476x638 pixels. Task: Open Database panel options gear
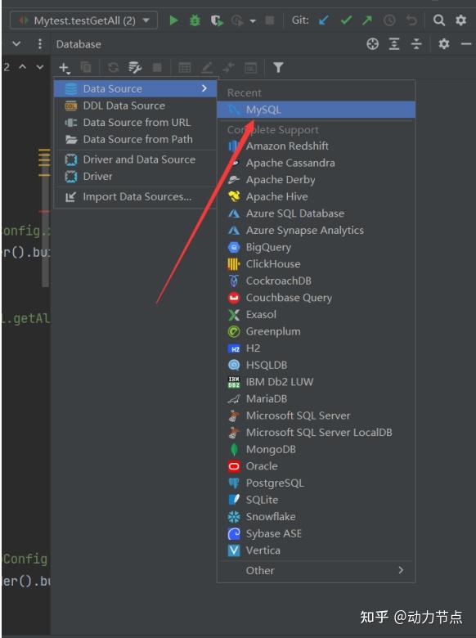coord(443,44)
